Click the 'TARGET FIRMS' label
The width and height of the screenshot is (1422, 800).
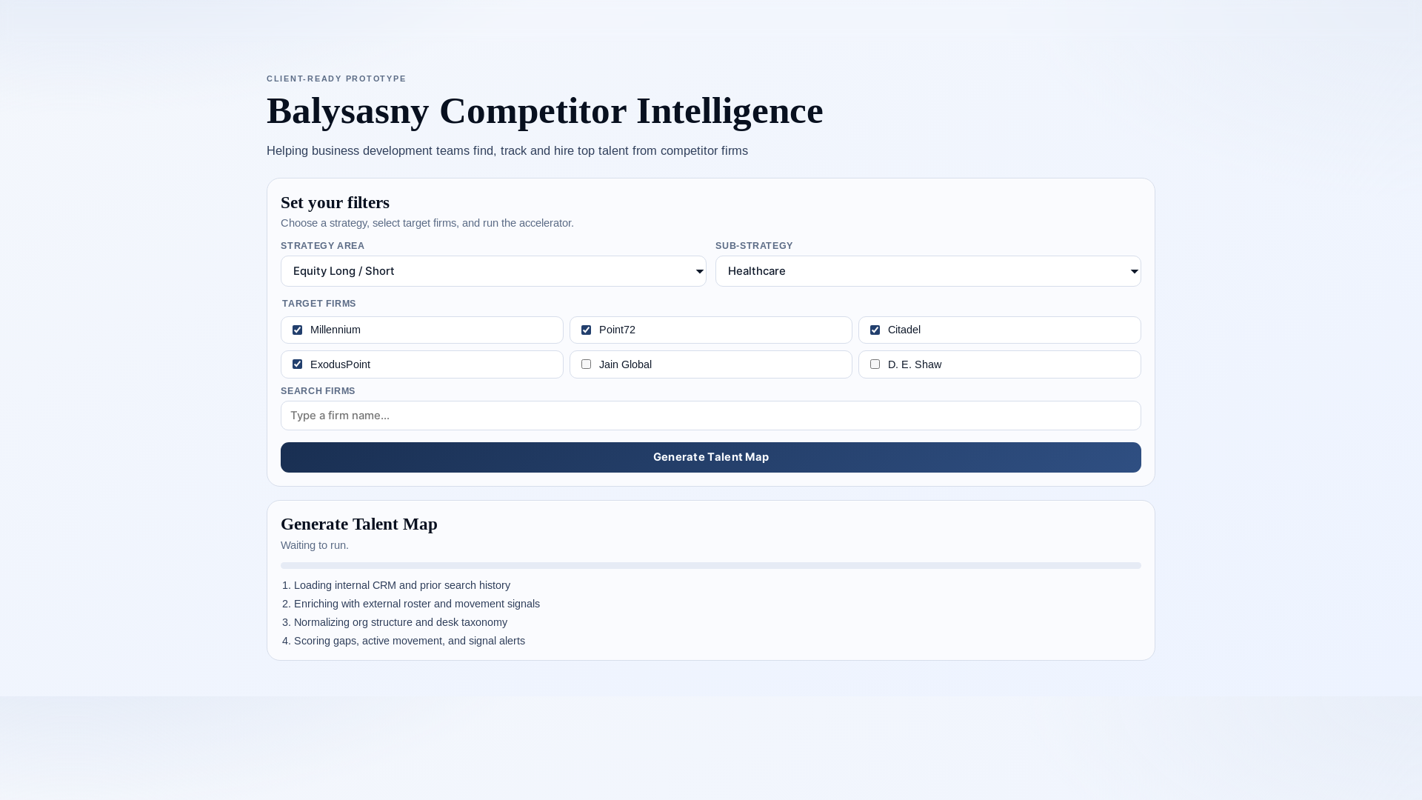coord(318,304)
